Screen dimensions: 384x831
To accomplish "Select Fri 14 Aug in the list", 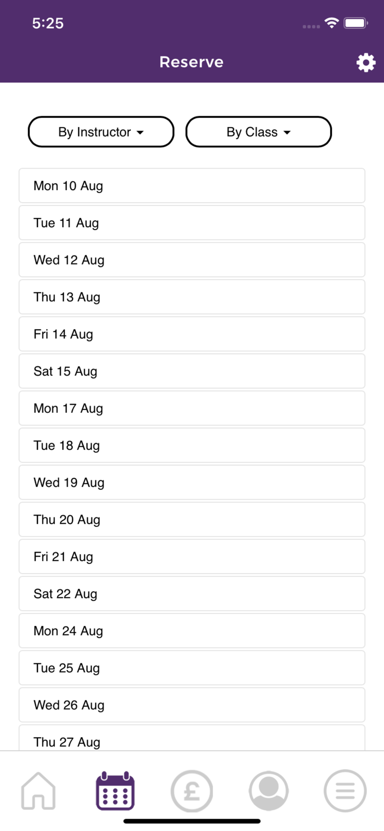I will pos(192,334).
